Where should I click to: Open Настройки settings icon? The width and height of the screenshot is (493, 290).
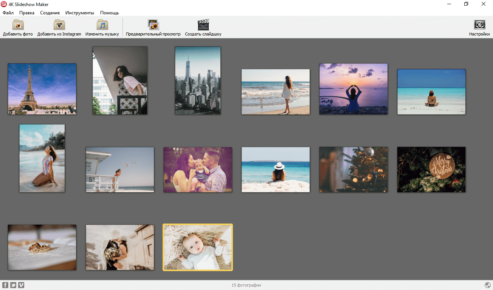(479, 25)
